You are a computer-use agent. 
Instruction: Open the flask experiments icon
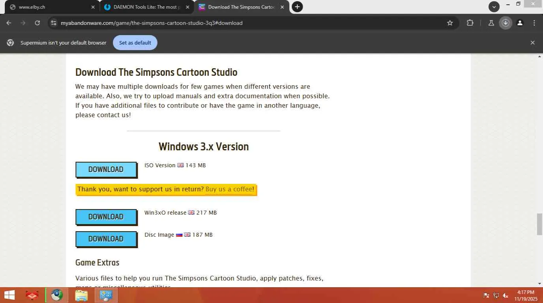491,23
